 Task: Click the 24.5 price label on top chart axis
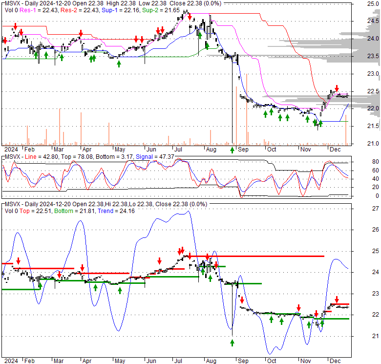click(x=373, y=21)
